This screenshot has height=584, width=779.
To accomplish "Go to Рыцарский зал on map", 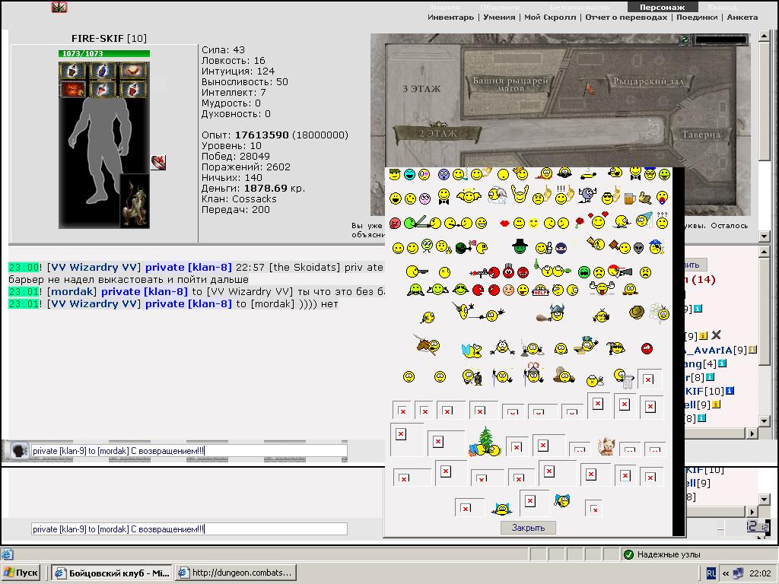I will coord(648,81).
